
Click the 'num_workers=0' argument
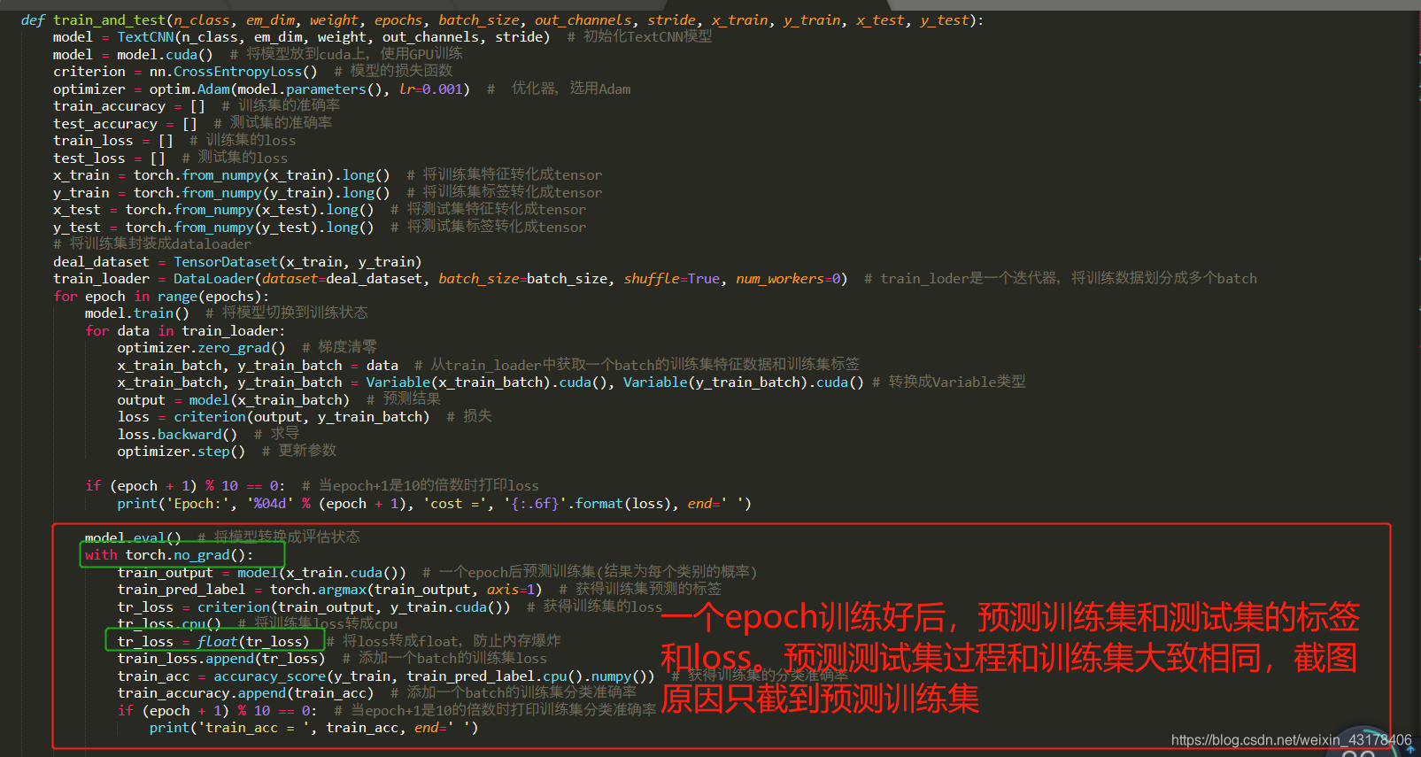tap(788, 279)
